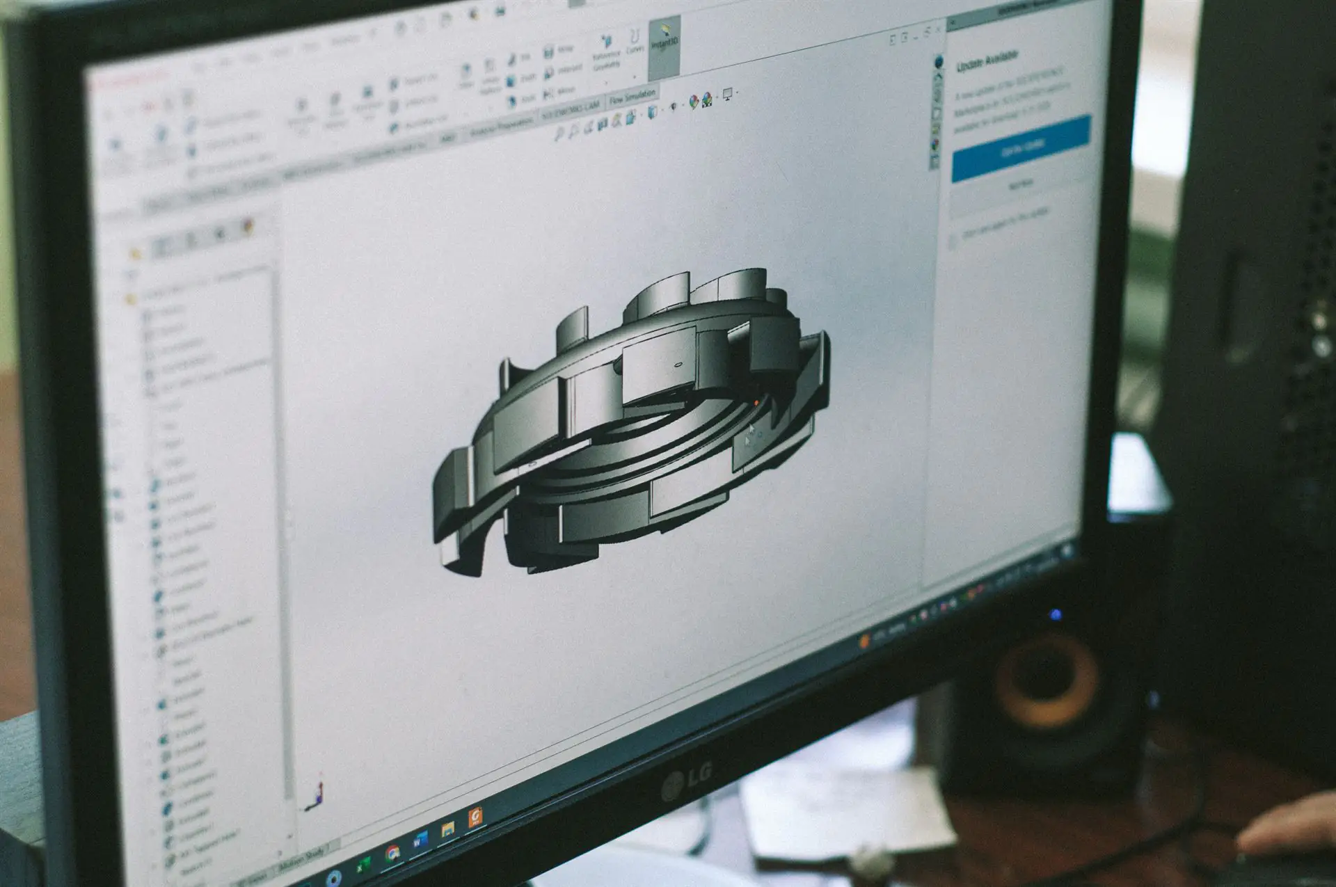The width and height of the screenshot is (1336, 887).
Task: Open the Display Style cube icon
Action: [x=653, y=111]
